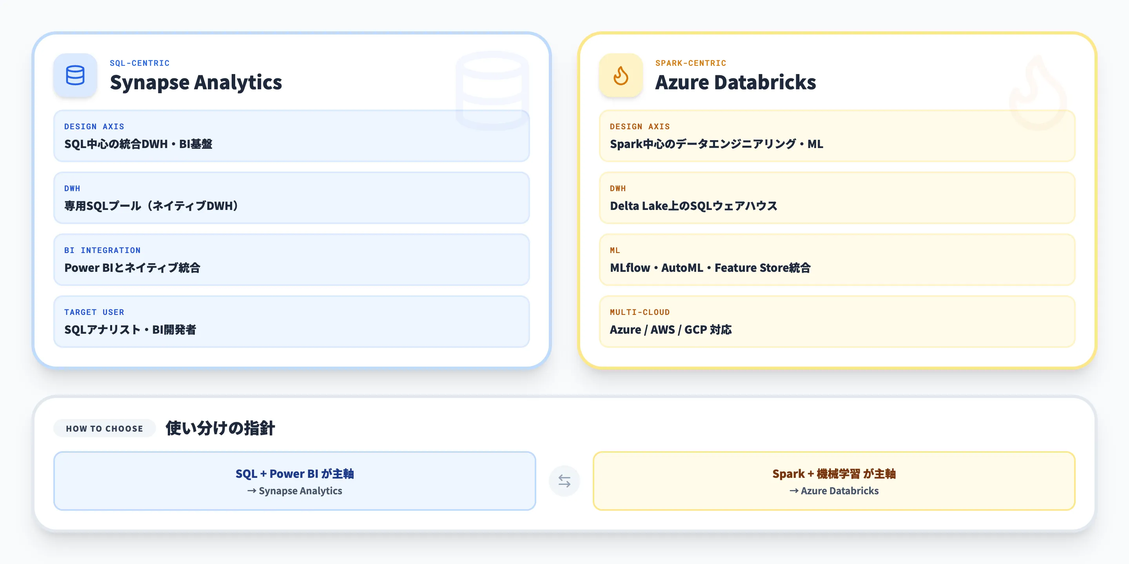Viewport: 1129px width, 564px height.
Task: Open the 専用SQLプール（ネイティブDWH） card
Action: tap(291, 198)
